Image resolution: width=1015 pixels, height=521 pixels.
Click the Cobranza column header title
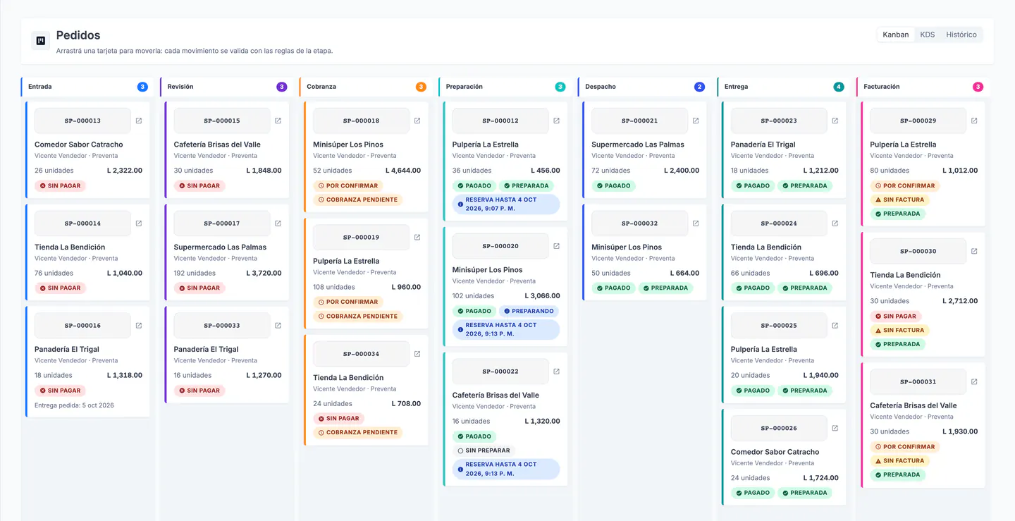321,87
